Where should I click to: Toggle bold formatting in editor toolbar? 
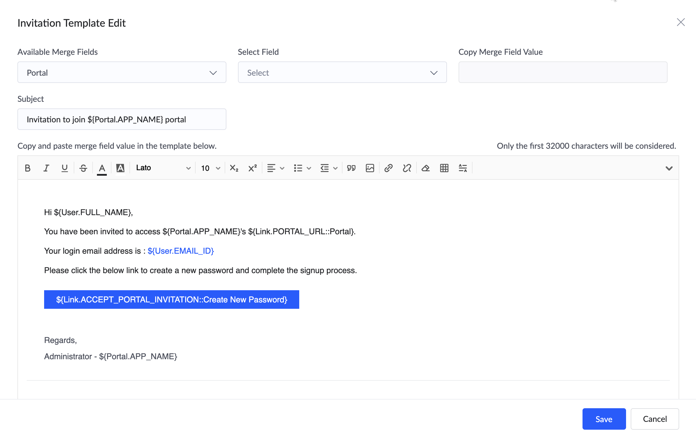[28, 168]
